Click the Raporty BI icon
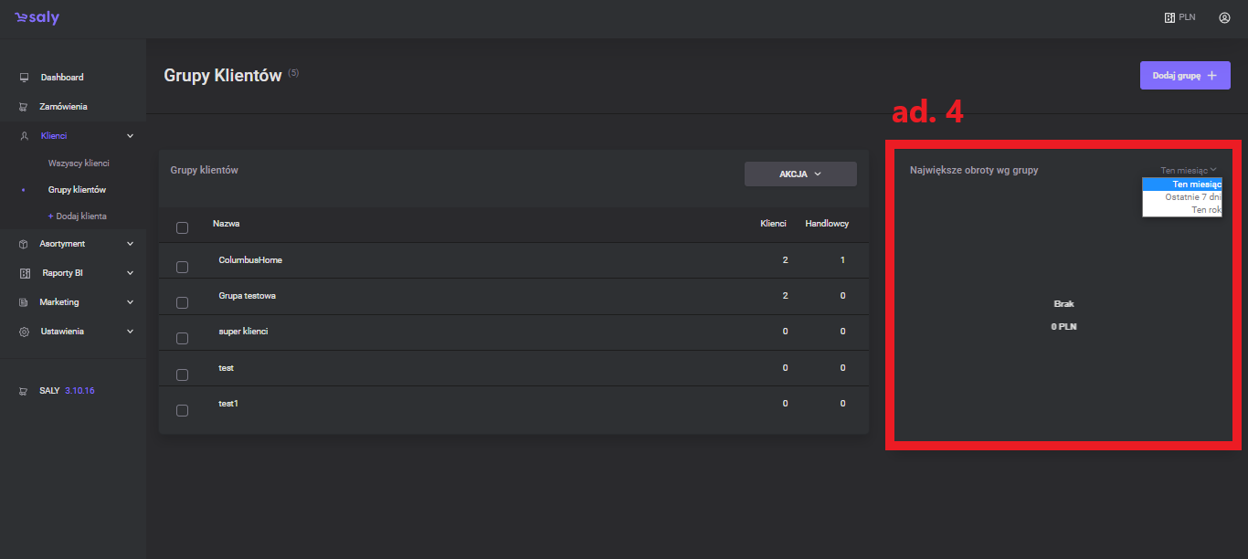This screenshot has height=559, width=1248. pos(25,273)
